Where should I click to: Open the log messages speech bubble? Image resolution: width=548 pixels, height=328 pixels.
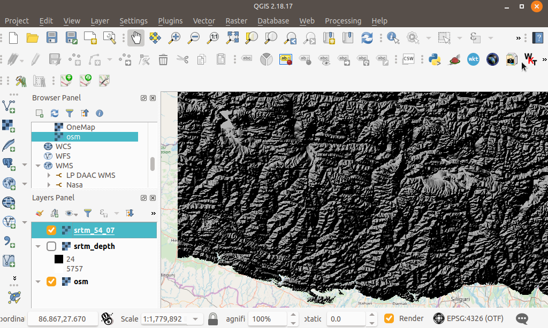[x=522, y=318]
